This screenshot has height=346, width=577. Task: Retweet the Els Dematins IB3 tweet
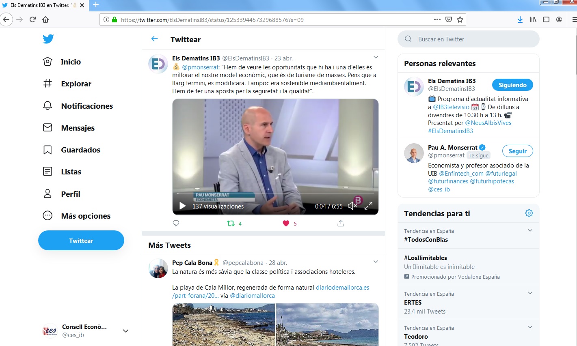(231, 223)
